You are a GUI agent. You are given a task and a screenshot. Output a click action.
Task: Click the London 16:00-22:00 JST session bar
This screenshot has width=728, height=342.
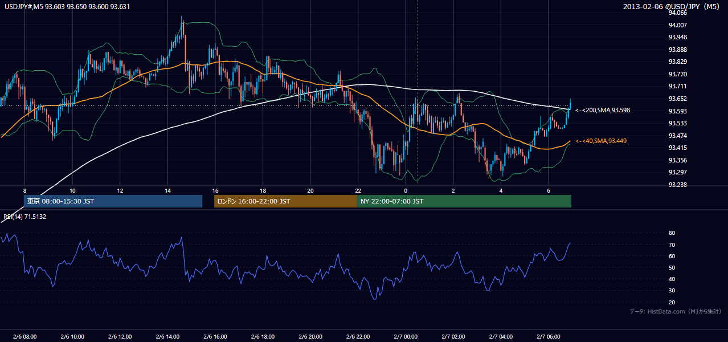coord(285,201)
